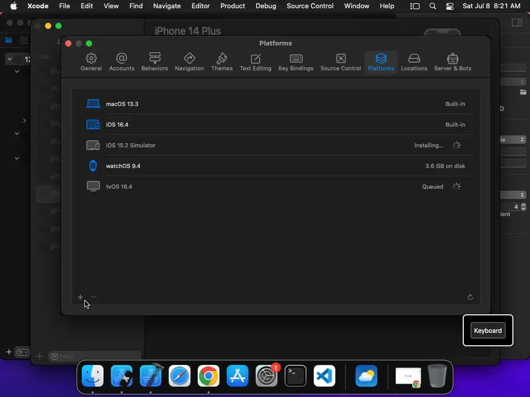Switch to Text Editing settings

click(255, 62)
